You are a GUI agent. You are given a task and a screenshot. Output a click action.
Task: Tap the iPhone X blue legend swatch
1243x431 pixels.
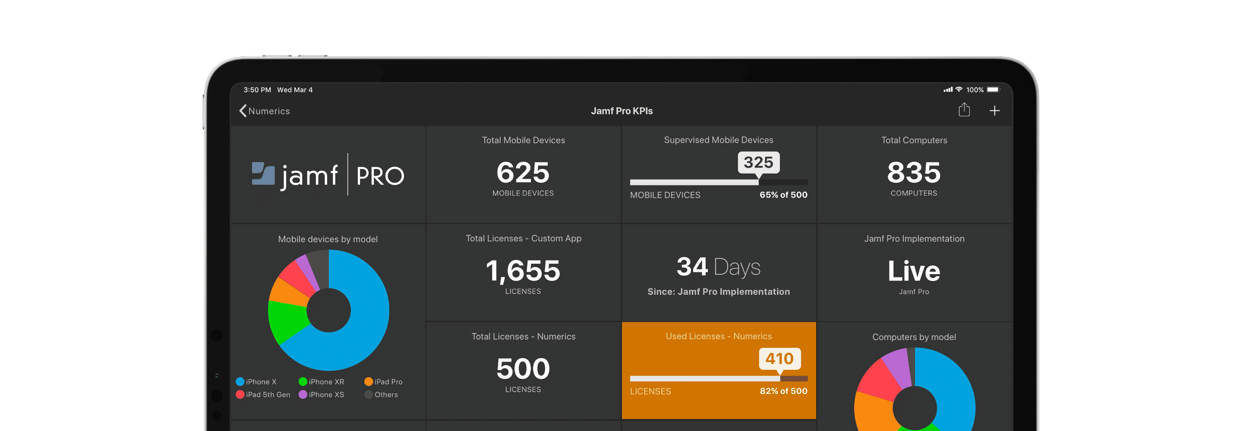[240, 381]
